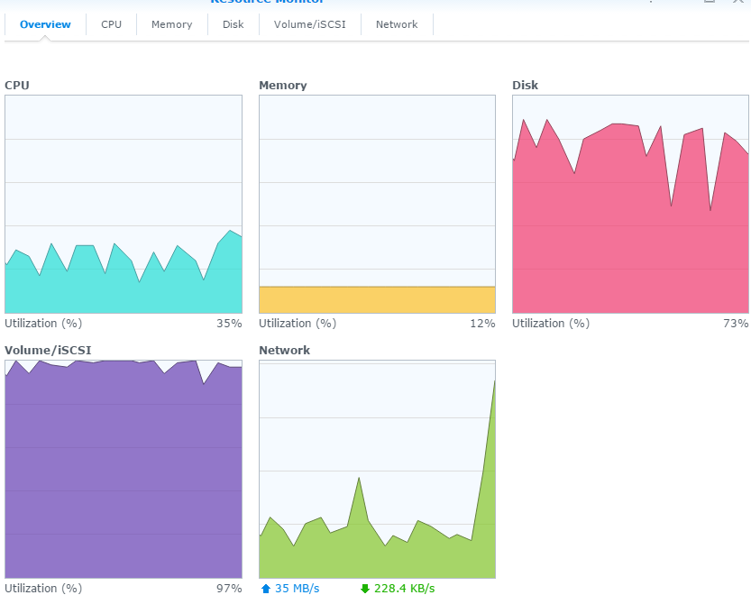Open the Network tab
751x595 pixels.
tap(397, 24)
